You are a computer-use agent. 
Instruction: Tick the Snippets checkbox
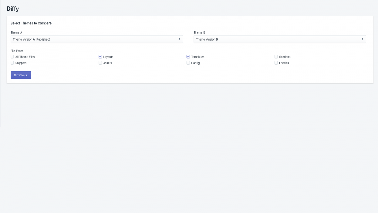coord(12,63)
